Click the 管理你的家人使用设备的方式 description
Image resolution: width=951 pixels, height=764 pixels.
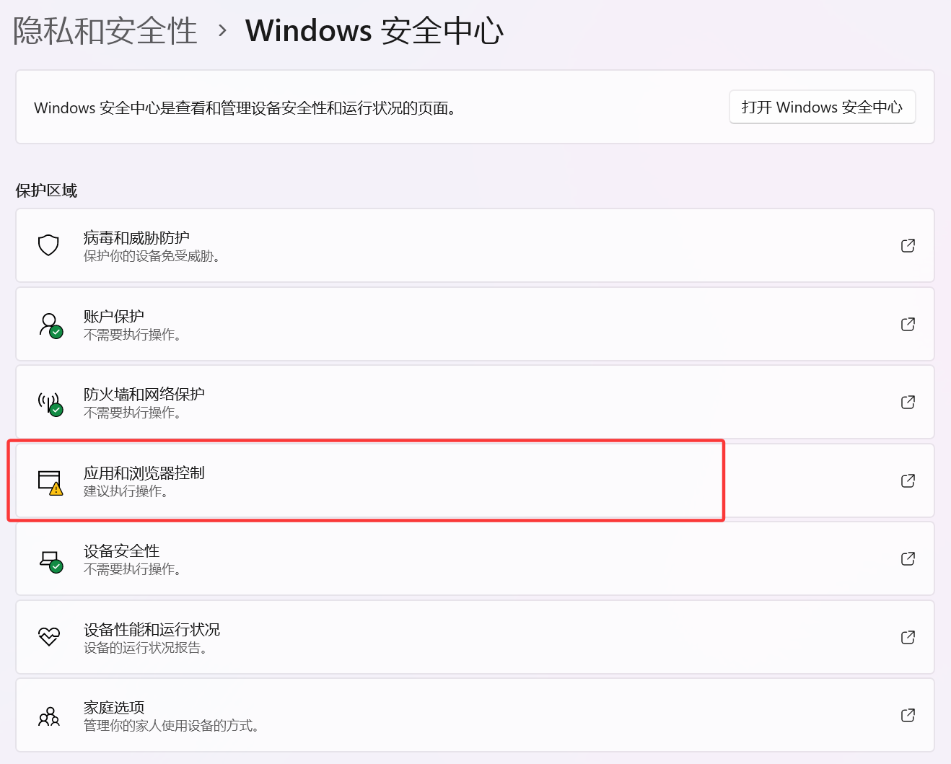click(x=171, y=726)
